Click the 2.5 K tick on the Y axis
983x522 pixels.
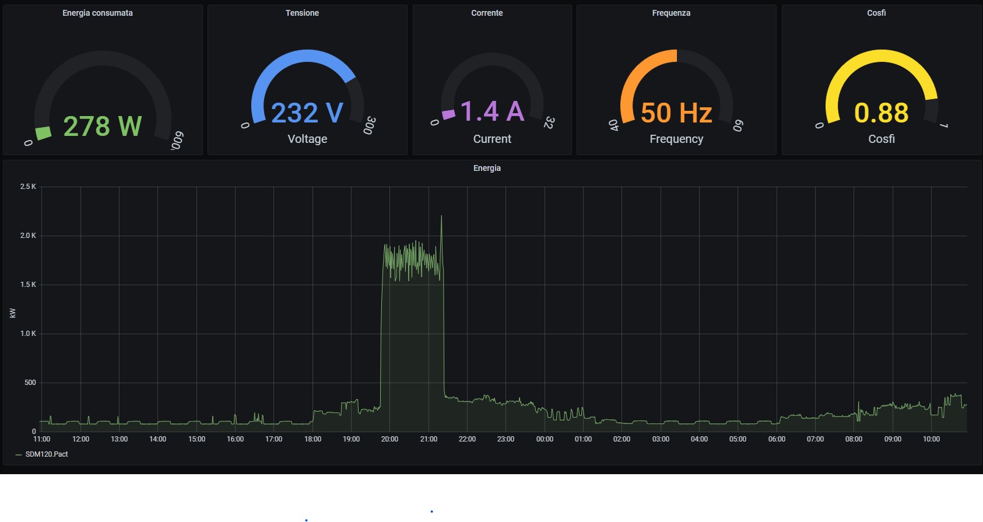(x=28, y=187)
